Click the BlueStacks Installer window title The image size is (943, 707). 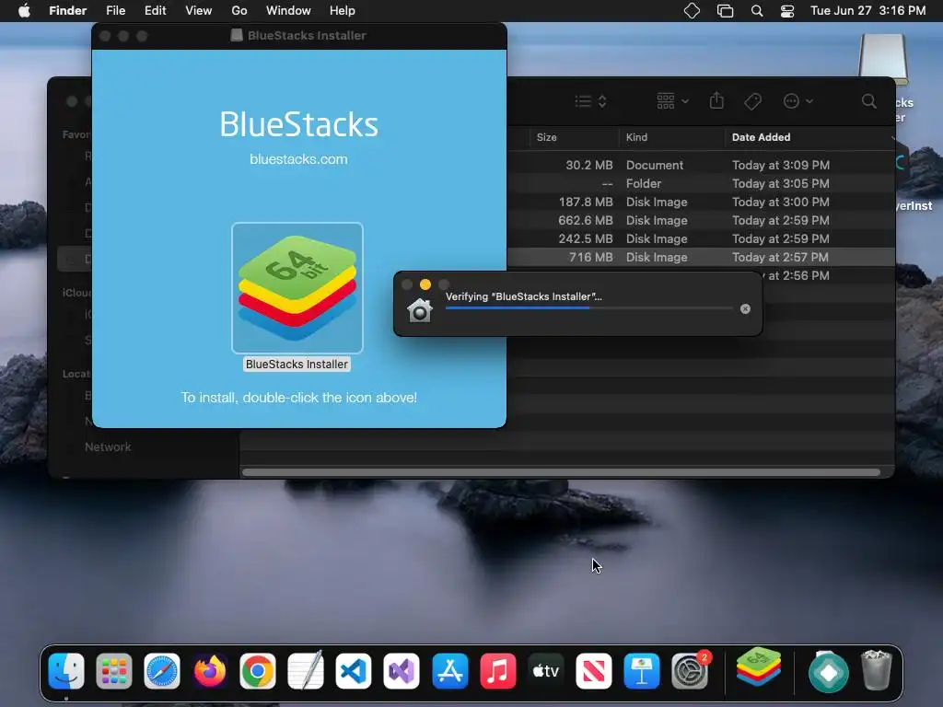coord(307,36)
